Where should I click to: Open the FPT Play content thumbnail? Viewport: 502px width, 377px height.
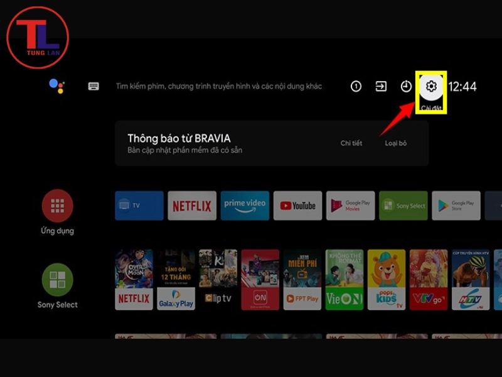point(302,276)
